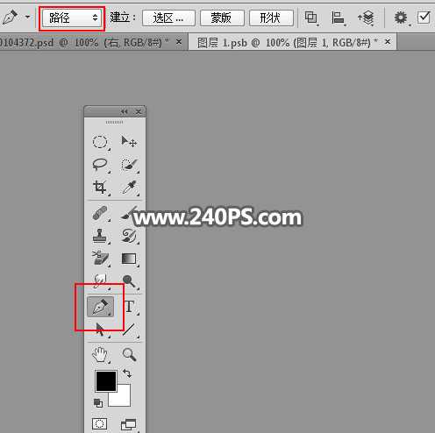Click the 选区 ... button

tap(168, 18)
